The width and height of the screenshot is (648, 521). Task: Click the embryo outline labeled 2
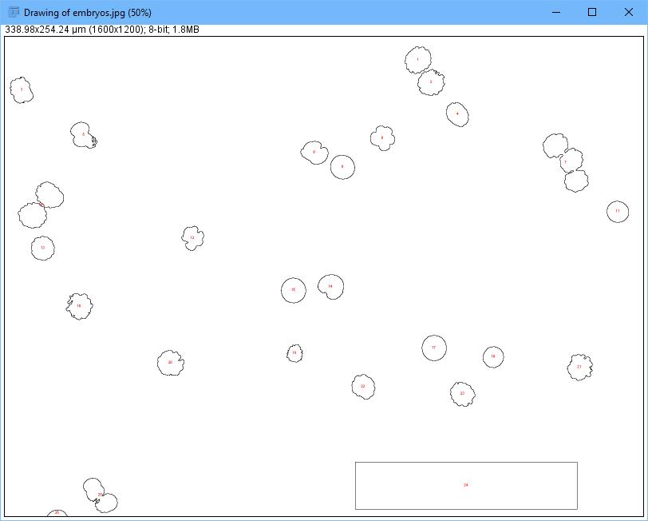coord(431,82)
